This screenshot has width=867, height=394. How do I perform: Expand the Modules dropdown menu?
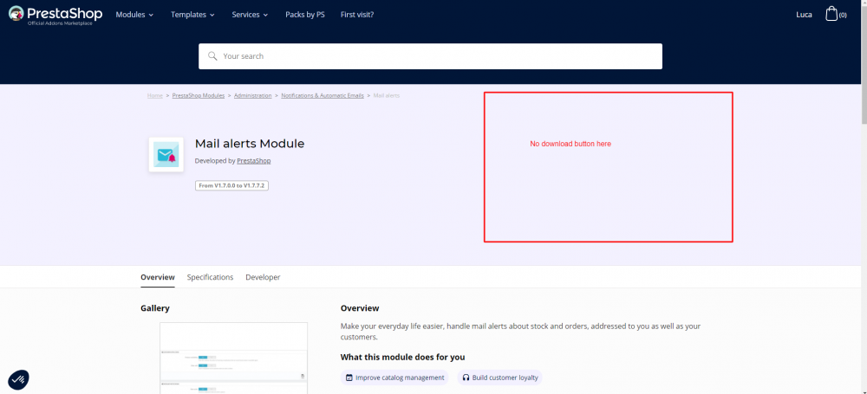click(x=134, y=15)
